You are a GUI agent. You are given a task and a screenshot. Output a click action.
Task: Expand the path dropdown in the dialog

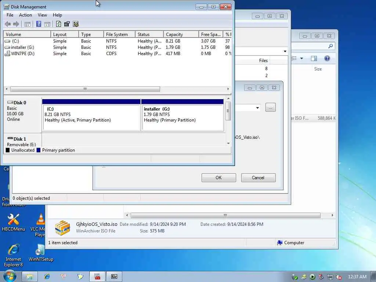pyautogui.click(x=257, y=108)
